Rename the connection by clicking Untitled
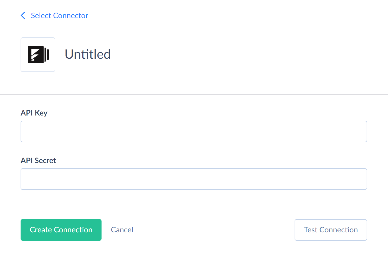This screenshot has width=388, height=264. point(88,54)
